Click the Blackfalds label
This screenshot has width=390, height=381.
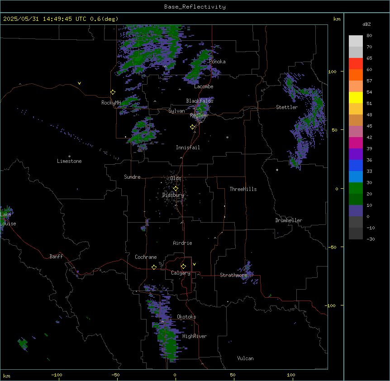200,101
